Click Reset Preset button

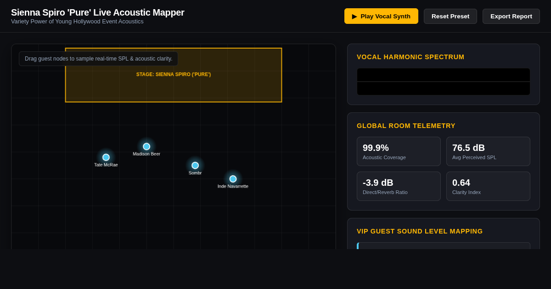click(450, 16)
